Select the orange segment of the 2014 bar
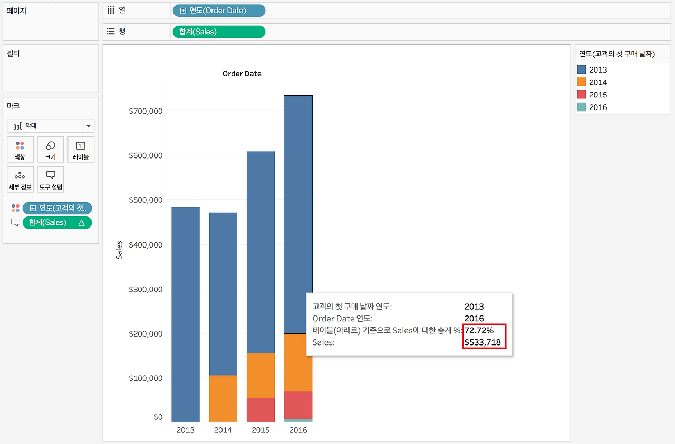Screen dimensions: 675x444 point(223,398)
